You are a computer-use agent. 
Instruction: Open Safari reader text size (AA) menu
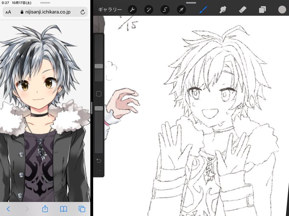8,12
